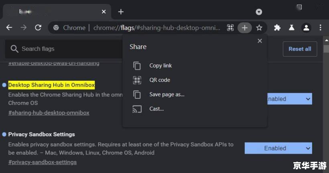This screenshot has width=329, height=173.
Task: Open Enabled dropdown for Privacy Sandbox Settings
Action: coord(278,148)
